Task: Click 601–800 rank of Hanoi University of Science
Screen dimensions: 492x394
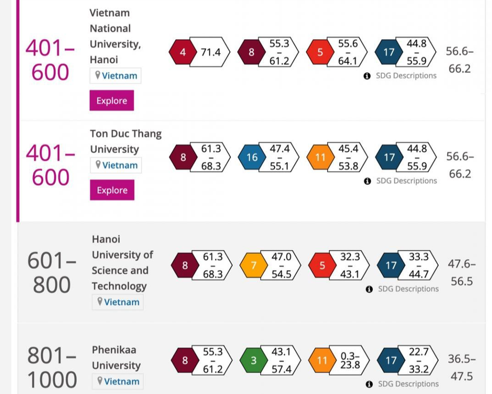Action: point(52,273)
